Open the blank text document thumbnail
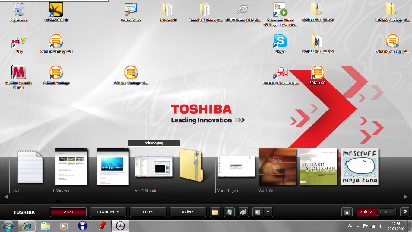 pos(30,167)
